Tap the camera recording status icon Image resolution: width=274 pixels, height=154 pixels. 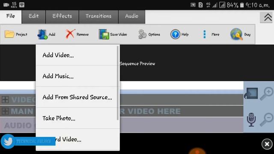click(x=6, y=5)
